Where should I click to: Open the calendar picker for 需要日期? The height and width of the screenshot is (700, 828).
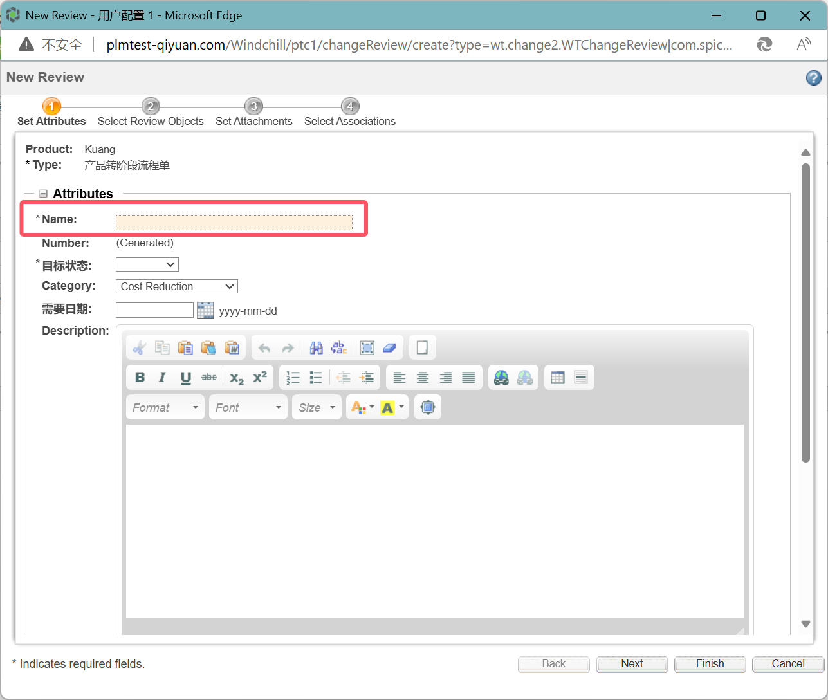click(205, 309)
